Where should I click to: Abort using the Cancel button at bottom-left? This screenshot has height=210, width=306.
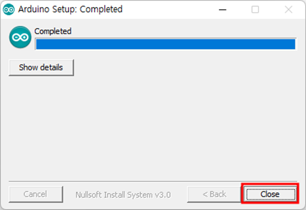[36, 194]
